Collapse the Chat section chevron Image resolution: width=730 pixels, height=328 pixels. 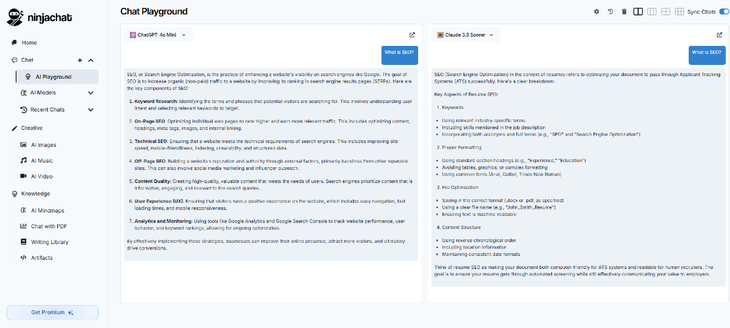pos(91,60)
